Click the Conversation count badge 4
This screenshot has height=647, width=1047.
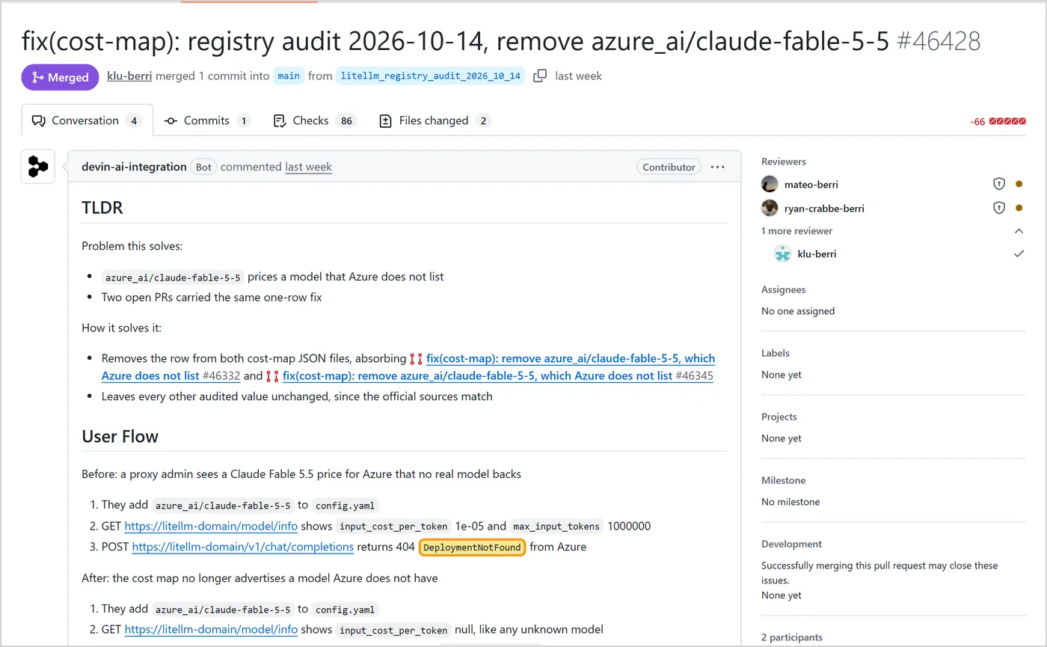(x=134, y=120)
